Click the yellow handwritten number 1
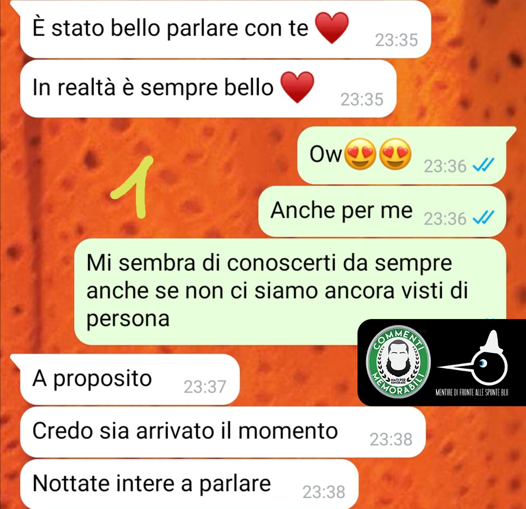 pos(132,187)
